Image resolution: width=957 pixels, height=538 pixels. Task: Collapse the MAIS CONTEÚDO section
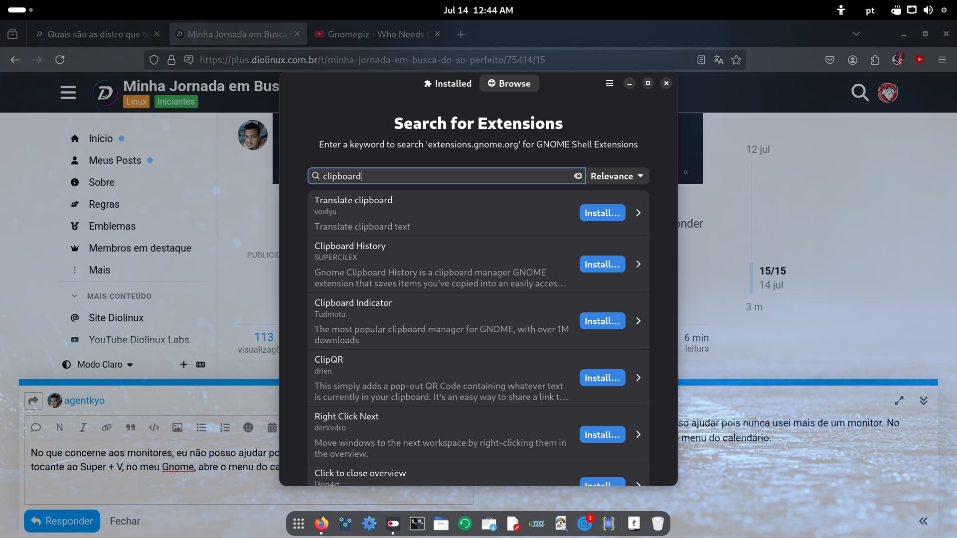pos(75,296)
